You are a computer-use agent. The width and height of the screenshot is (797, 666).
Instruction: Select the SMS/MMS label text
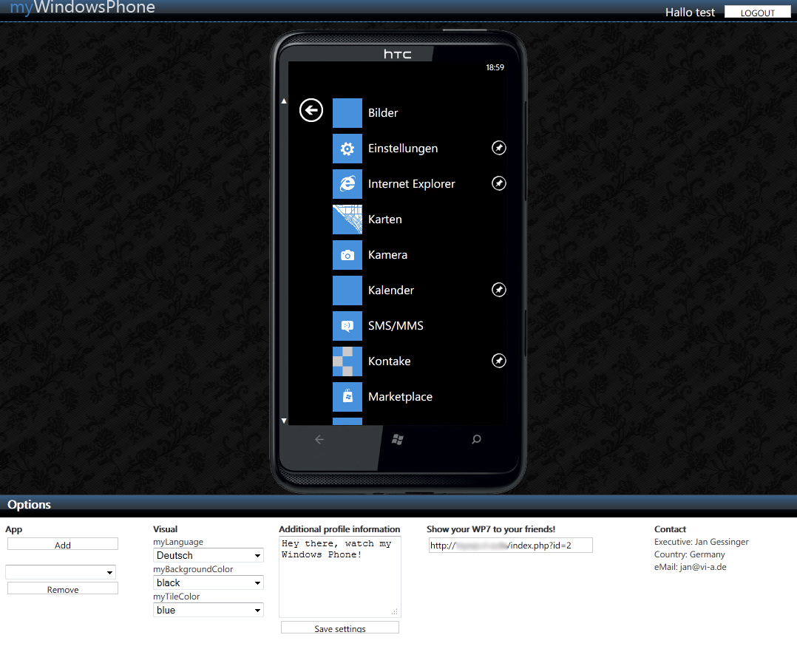tap(396, 326)
